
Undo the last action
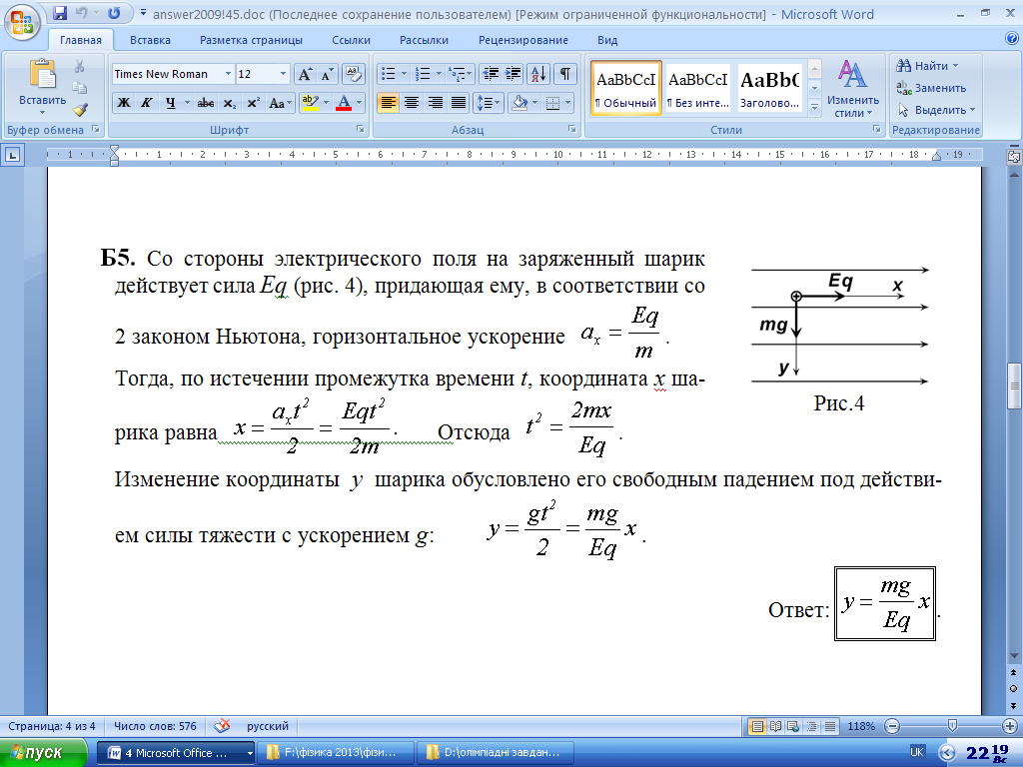pos(82,12)
